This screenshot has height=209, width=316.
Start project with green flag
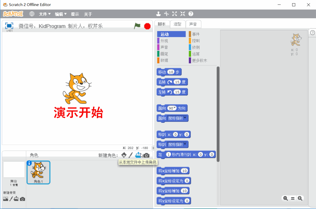pyautogui.click(x=137, y=26)
